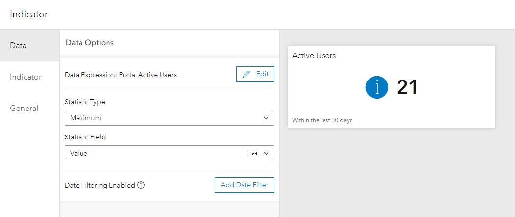Open the Maximum statistic type dropdown
The width and height of the screenshot is (515, 217).
(x=169, y=118)
